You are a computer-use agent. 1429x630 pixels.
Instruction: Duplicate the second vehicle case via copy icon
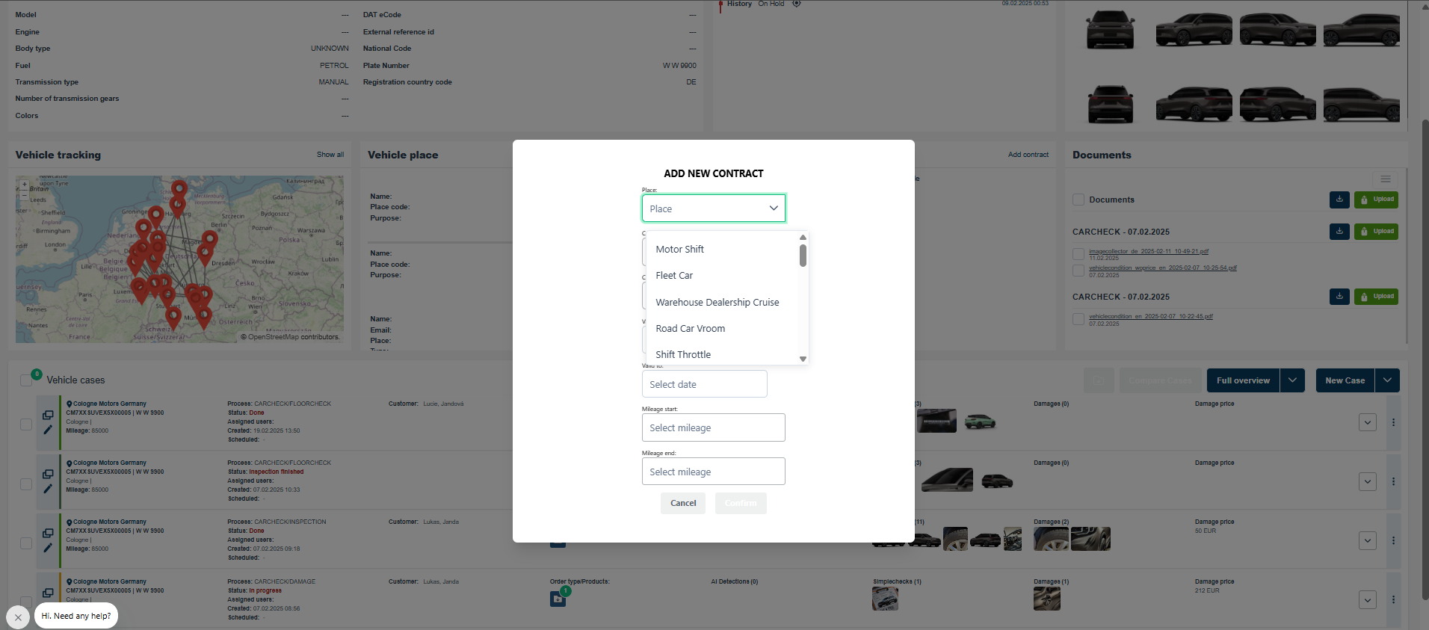[48, 474]
